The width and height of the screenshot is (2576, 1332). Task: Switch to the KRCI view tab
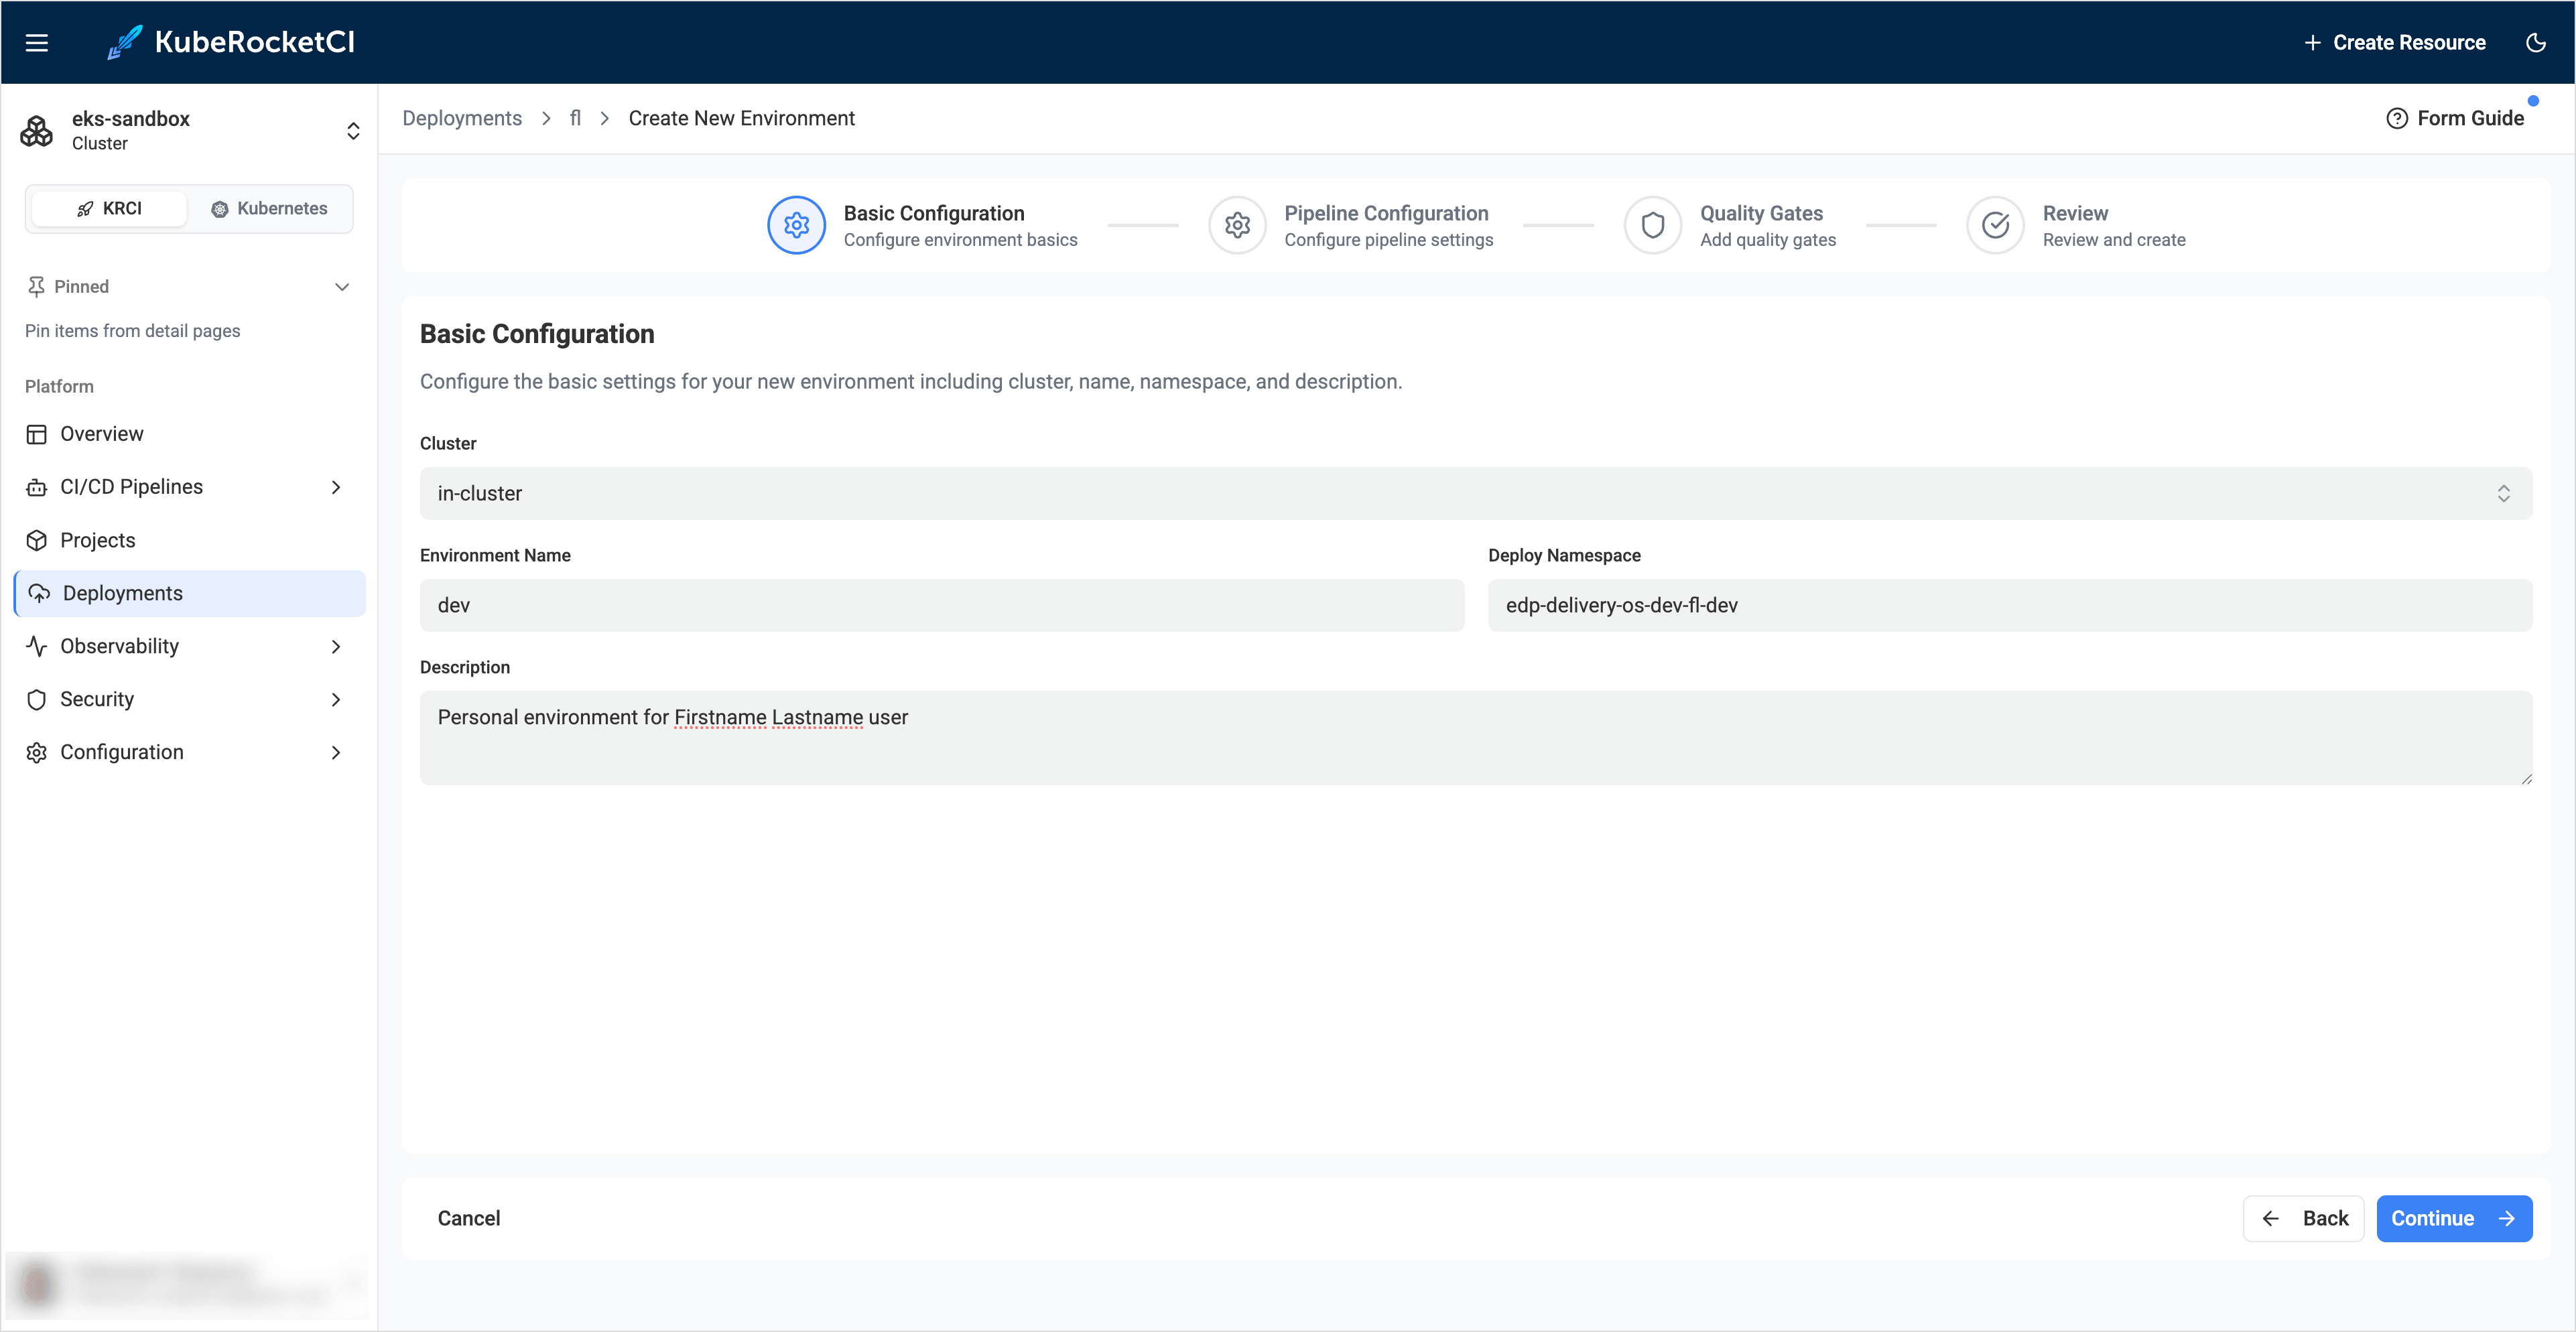coord(109,208)
